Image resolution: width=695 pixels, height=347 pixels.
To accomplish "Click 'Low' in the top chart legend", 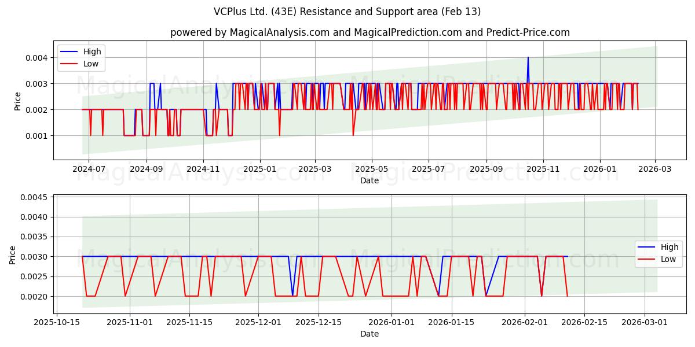I will 91,64.
